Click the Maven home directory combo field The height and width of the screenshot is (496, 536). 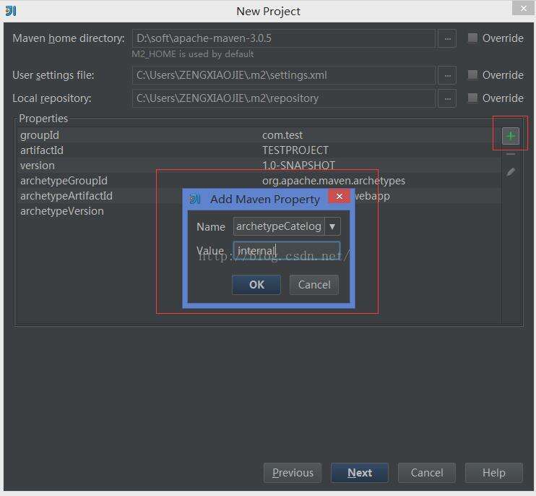[283, 38]
